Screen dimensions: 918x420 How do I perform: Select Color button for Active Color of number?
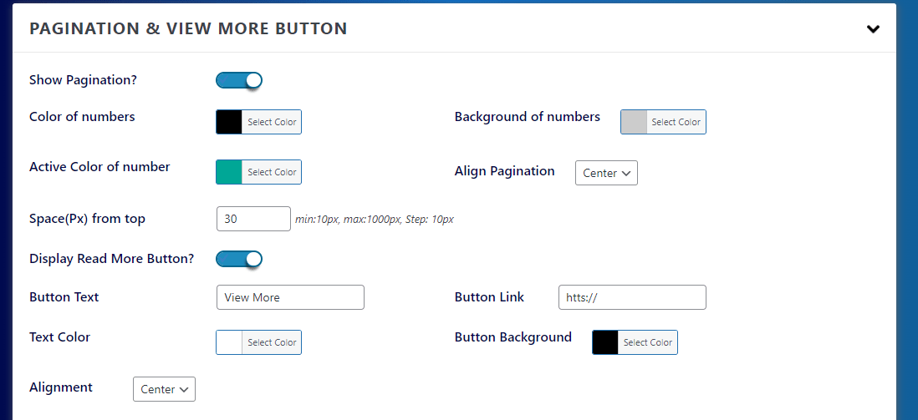click(x=272, y=172)
